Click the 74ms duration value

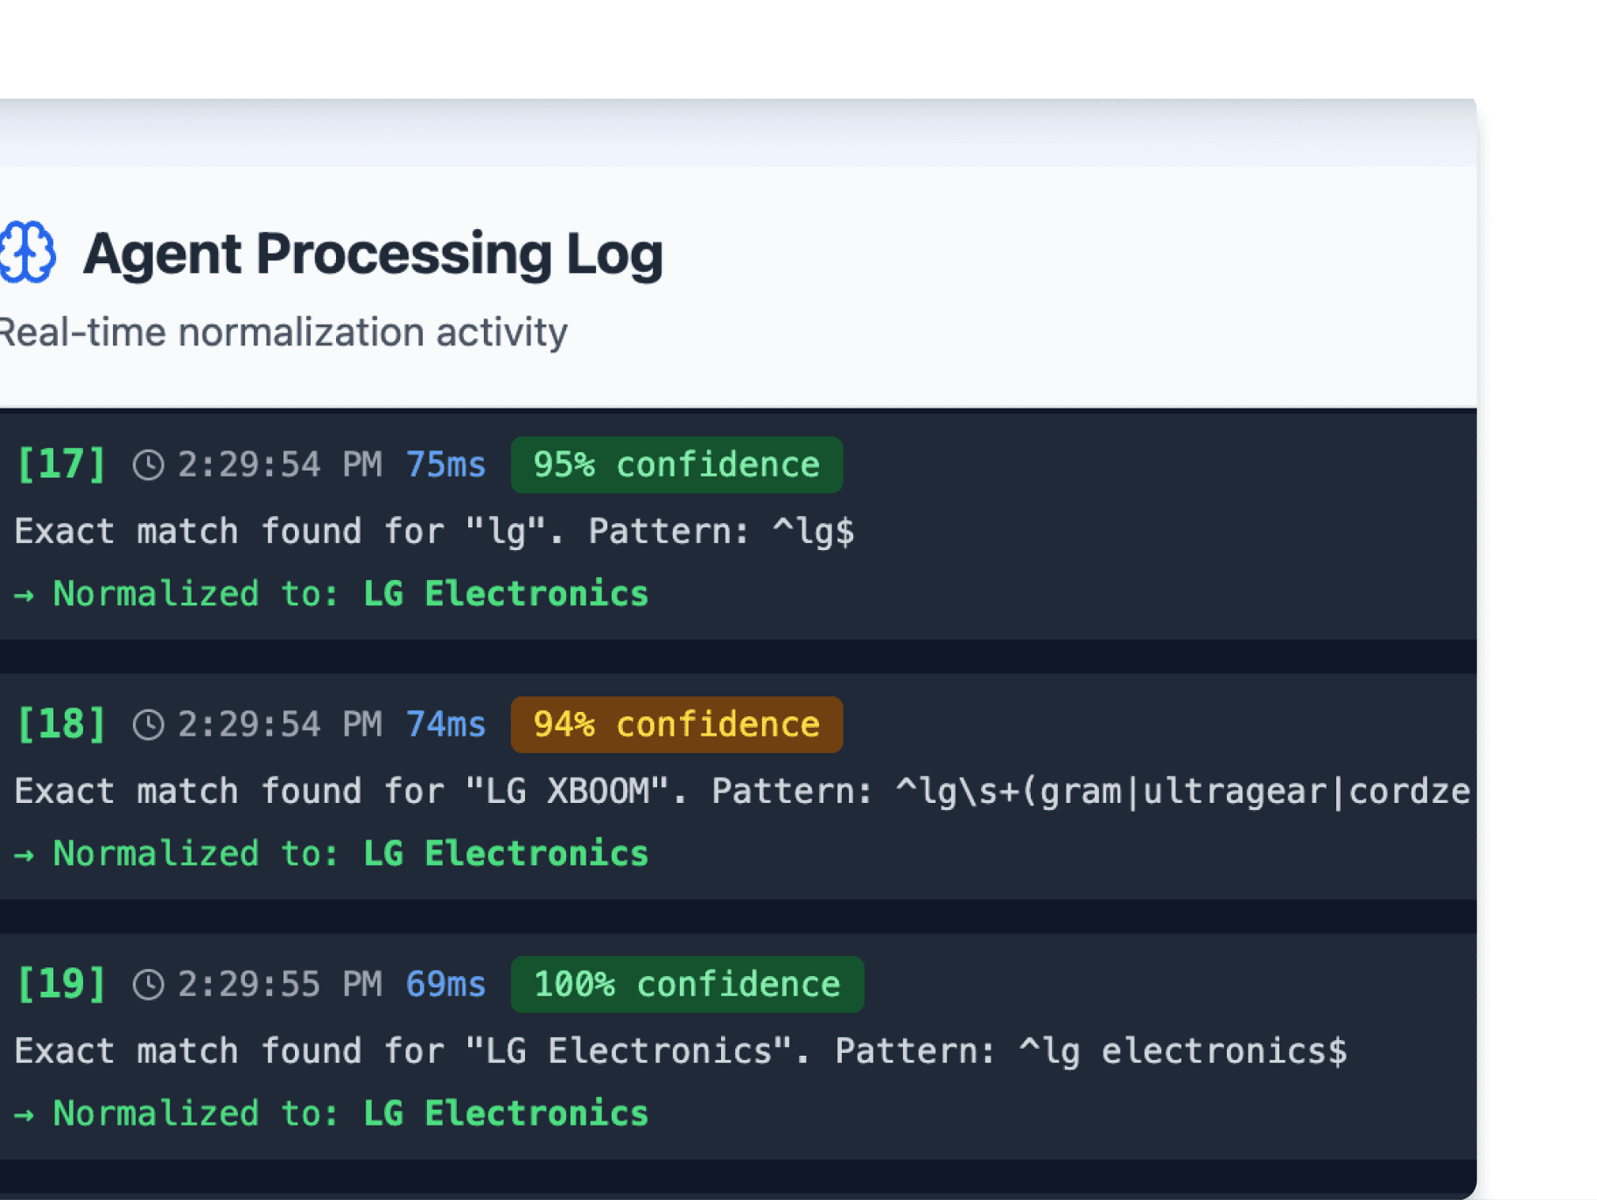(x=445, y=724)
